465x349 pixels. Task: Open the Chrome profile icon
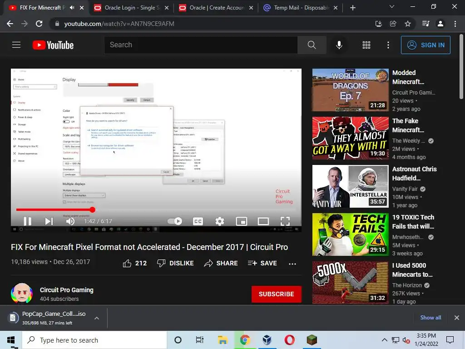(x=440, y=24)
